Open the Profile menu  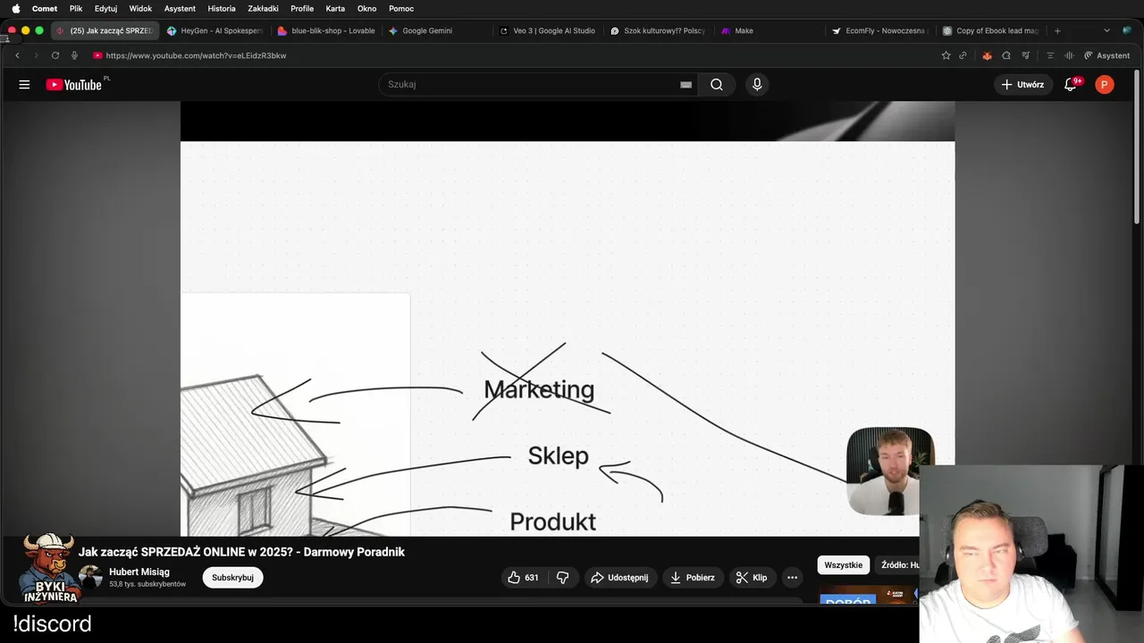(302, 8)
